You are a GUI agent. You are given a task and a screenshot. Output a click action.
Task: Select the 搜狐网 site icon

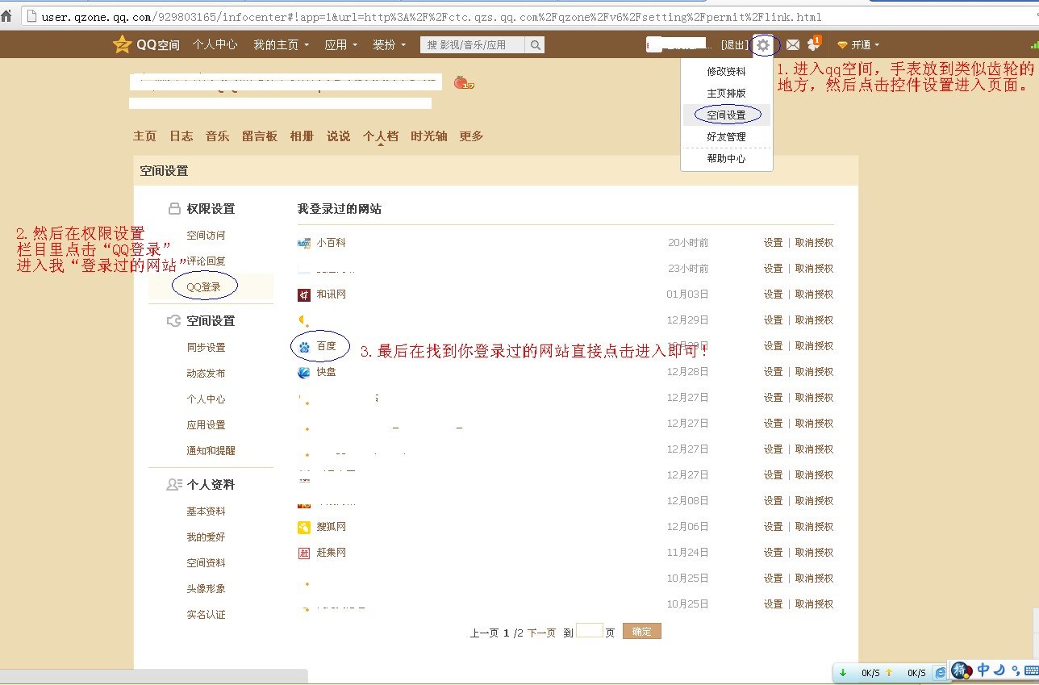[303, 526]
